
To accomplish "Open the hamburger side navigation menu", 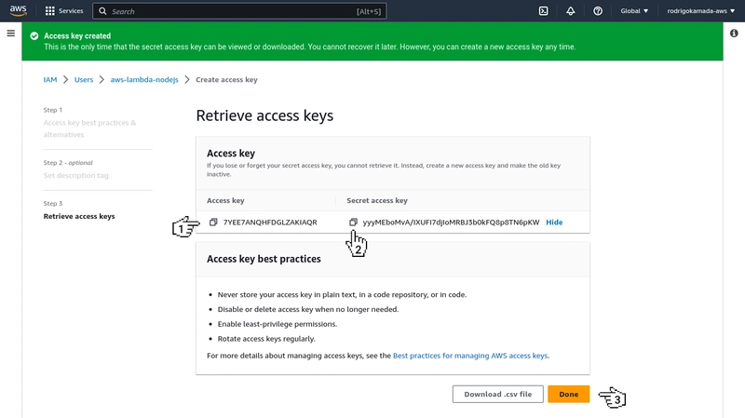I will [x=10, y=34].
